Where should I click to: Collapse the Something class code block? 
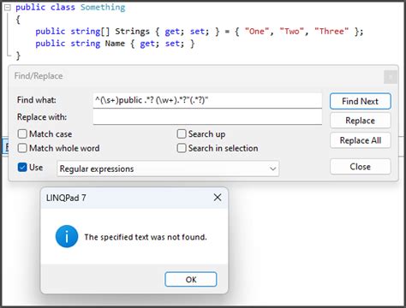click(8, 8)
